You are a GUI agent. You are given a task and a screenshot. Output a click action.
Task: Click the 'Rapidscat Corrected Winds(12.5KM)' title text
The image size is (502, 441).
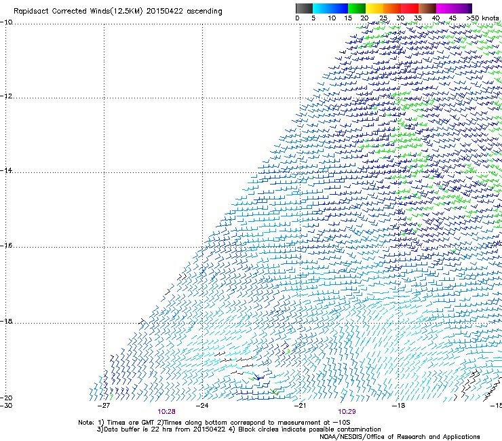point(78,12)
